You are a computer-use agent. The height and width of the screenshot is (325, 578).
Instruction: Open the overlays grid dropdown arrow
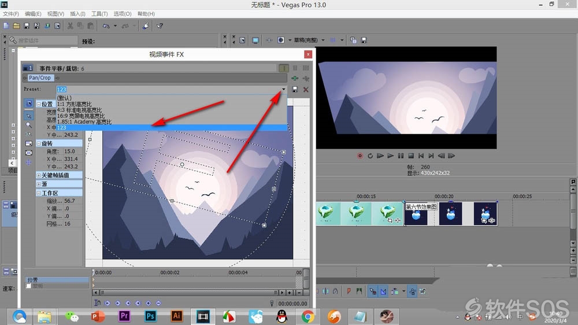point(342,40)
